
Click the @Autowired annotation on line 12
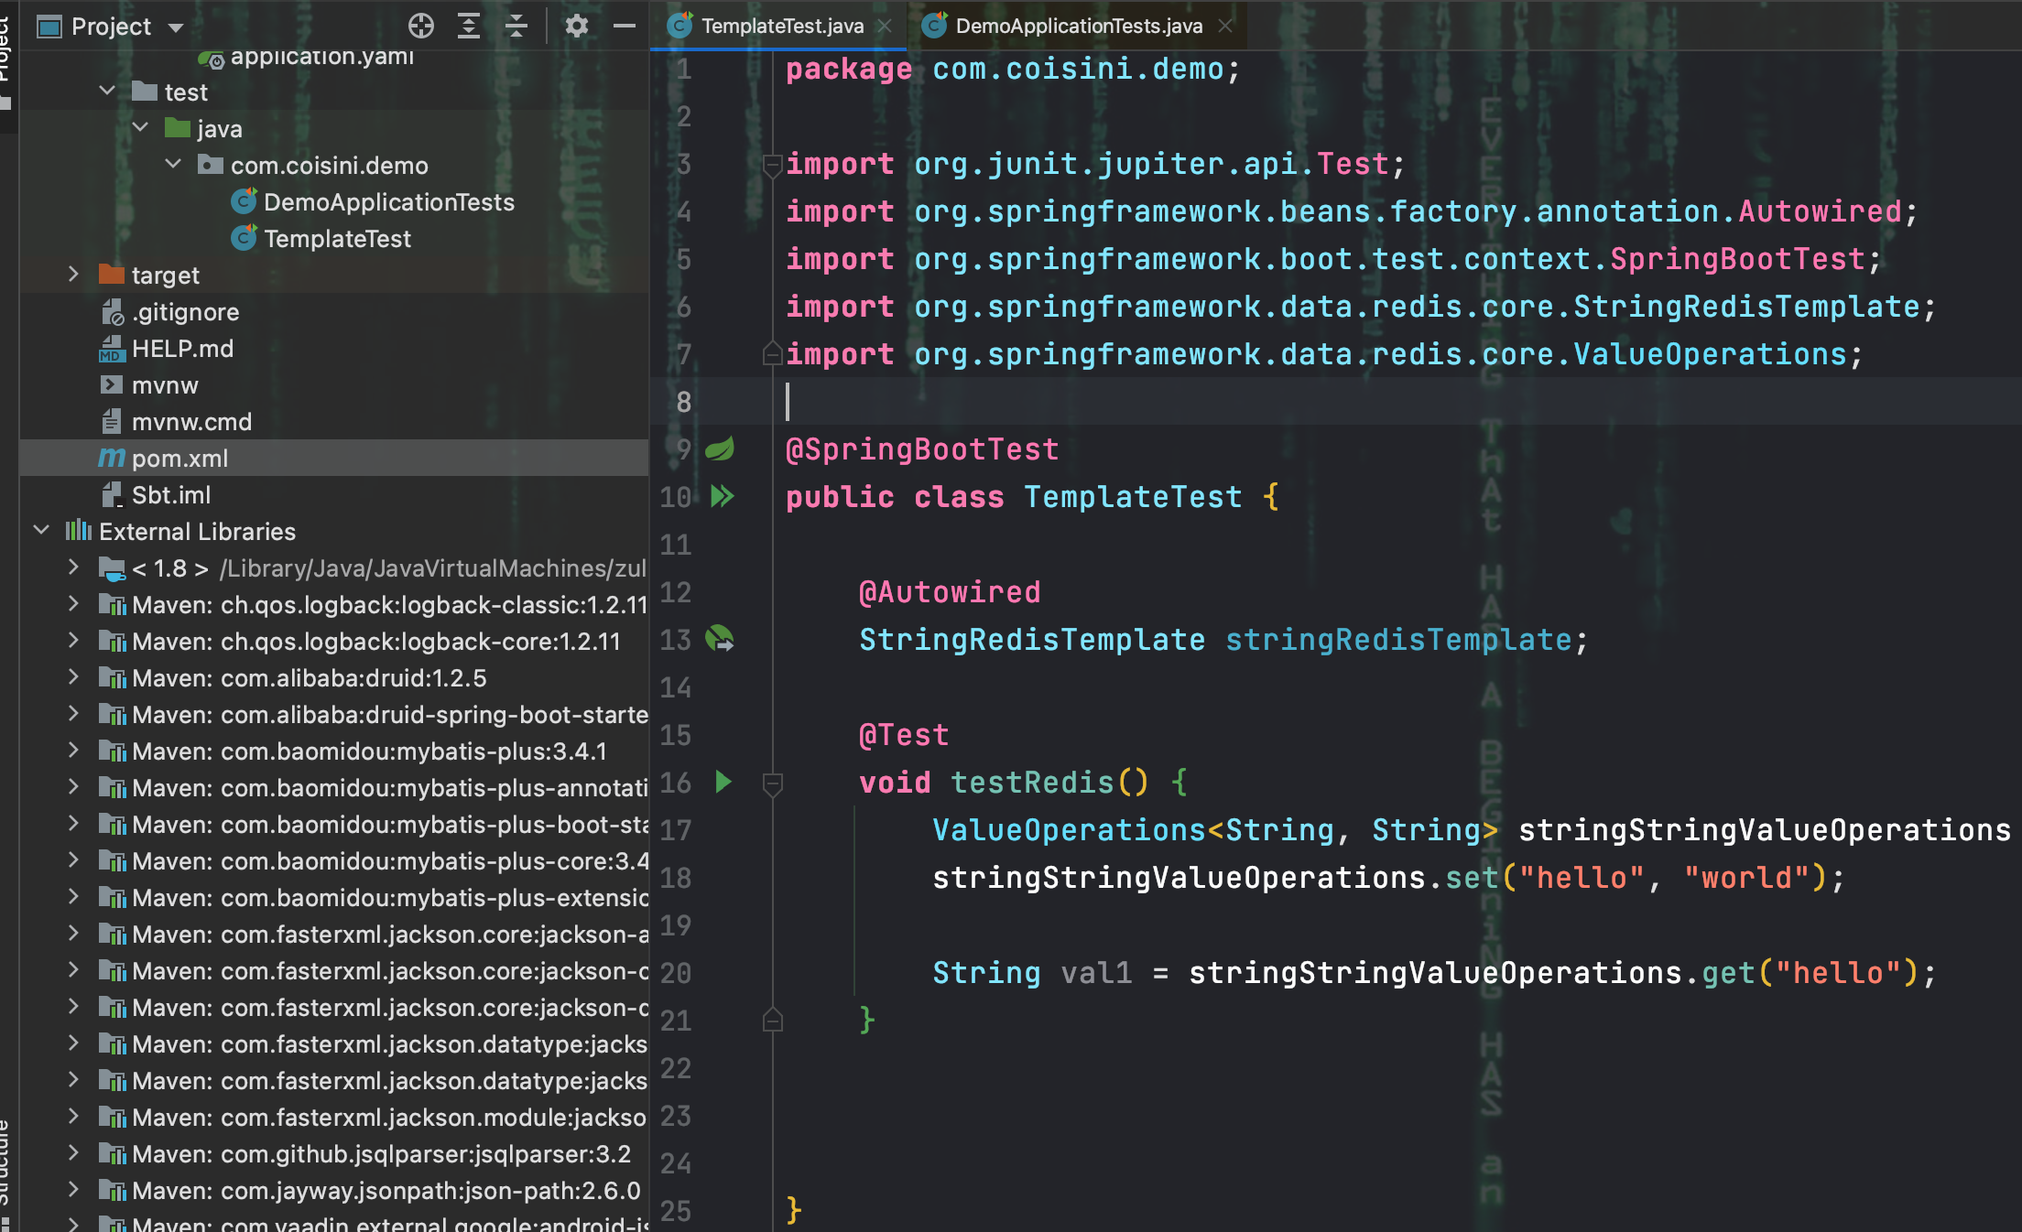(950, 592)
